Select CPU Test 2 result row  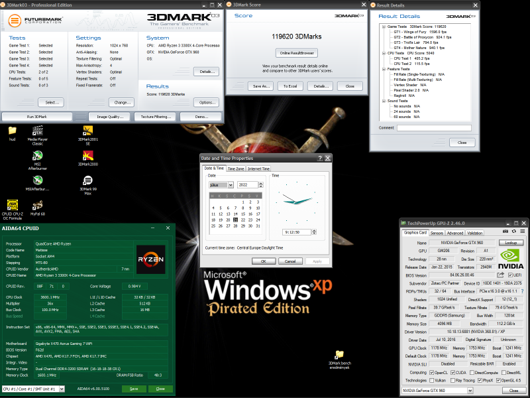[x=411, y=64]
